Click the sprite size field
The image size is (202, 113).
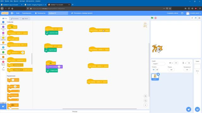pyautogui.click(x=171, y=70)
